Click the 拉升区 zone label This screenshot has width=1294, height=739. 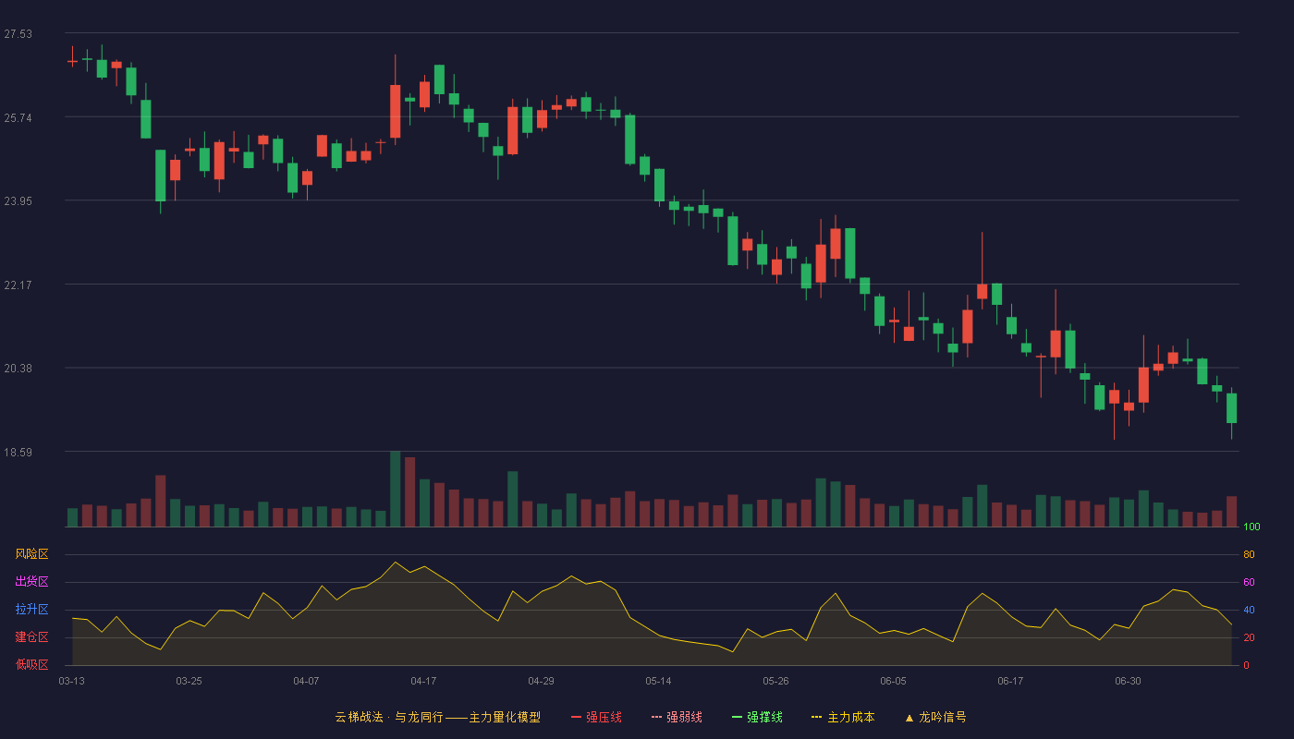point(31,610)
